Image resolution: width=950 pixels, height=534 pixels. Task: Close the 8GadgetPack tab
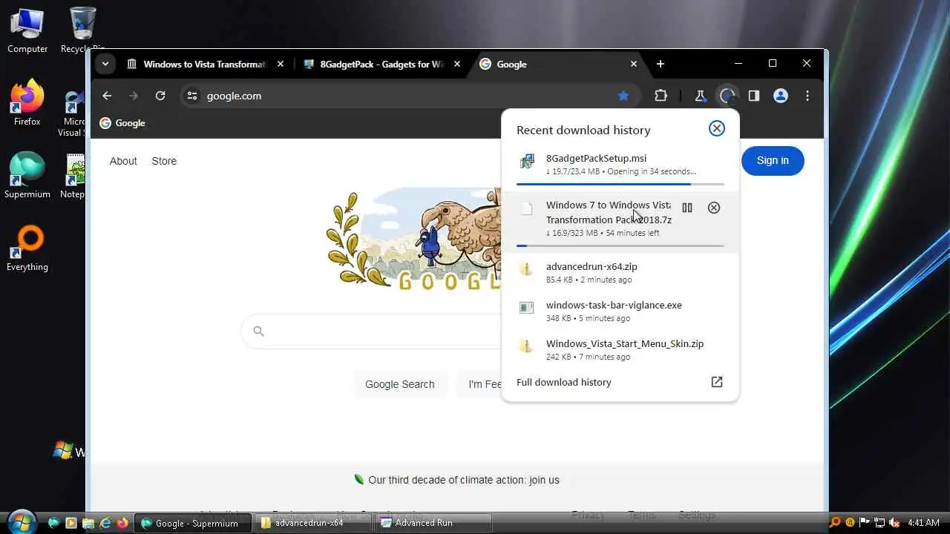[457, 65]
